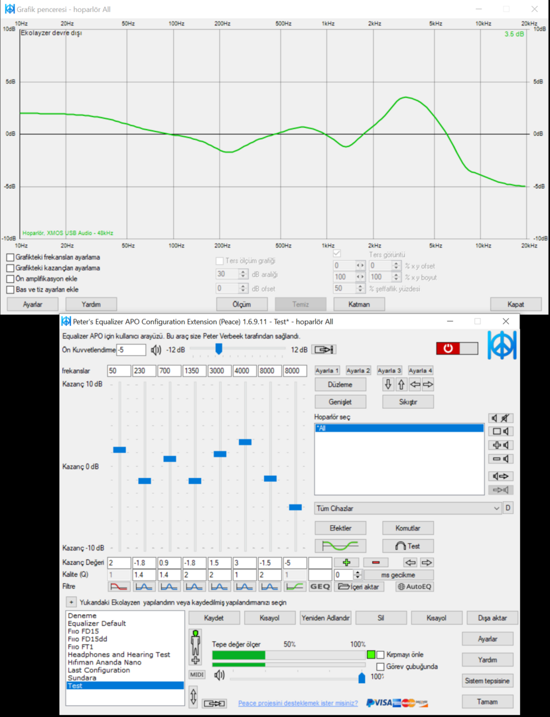
Task: Select the Sundara configuration
Action: (x=82, y=678)
